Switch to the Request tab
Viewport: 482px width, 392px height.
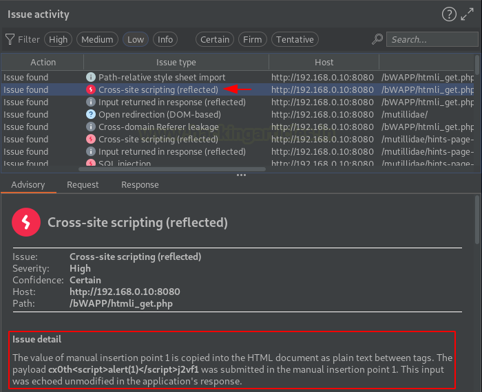pos(83,184)
